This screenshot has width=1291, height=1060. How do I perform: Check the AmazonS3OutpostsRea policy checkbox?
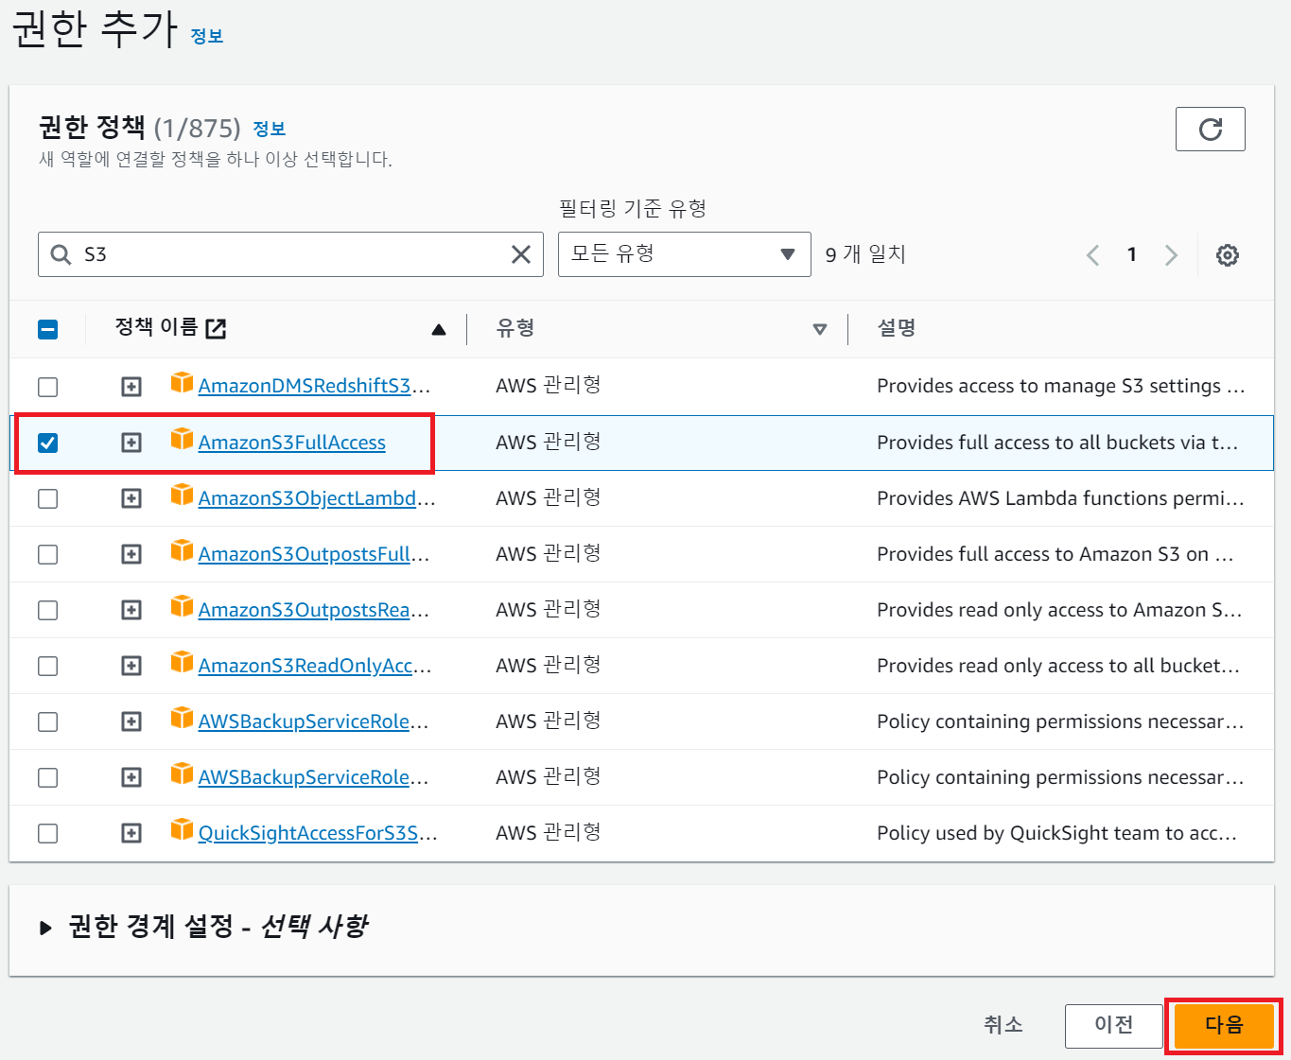(x=47, y=610)
